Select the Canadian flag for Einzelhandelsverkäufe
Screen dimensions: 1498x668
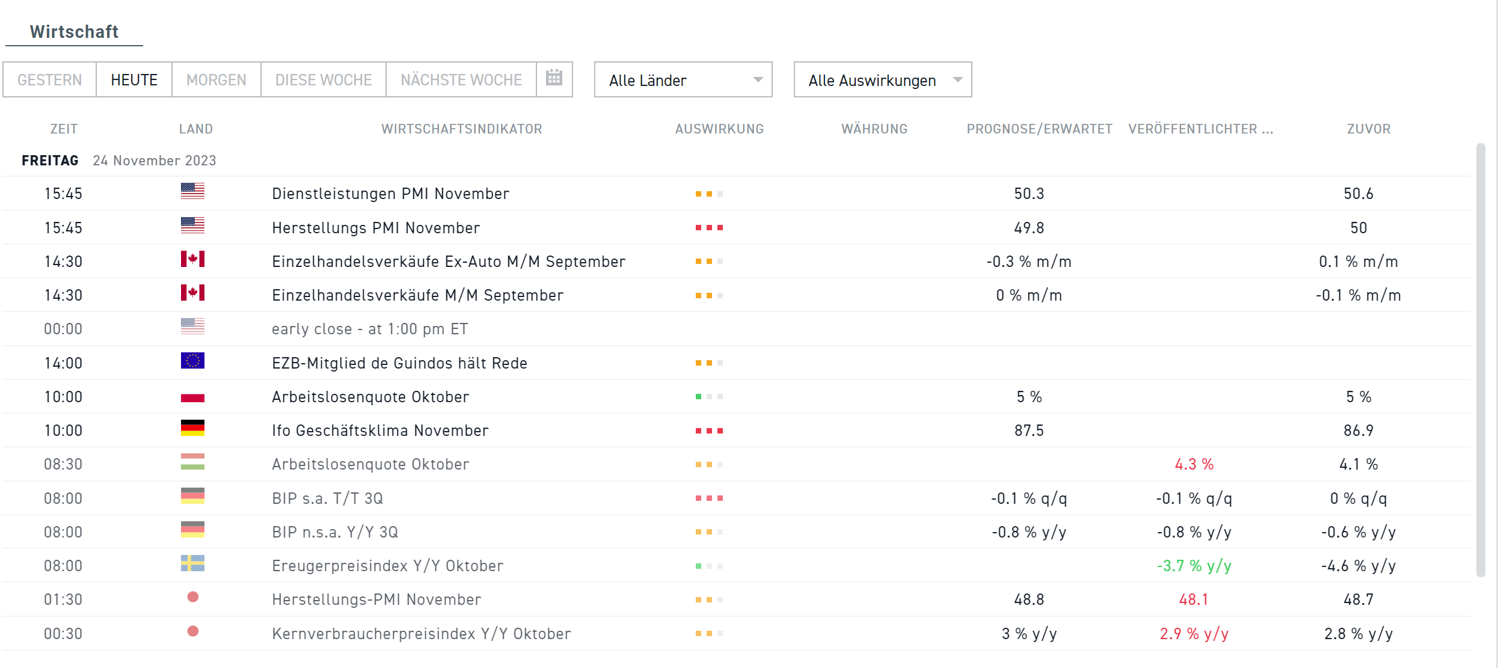[x=192, y=260]
